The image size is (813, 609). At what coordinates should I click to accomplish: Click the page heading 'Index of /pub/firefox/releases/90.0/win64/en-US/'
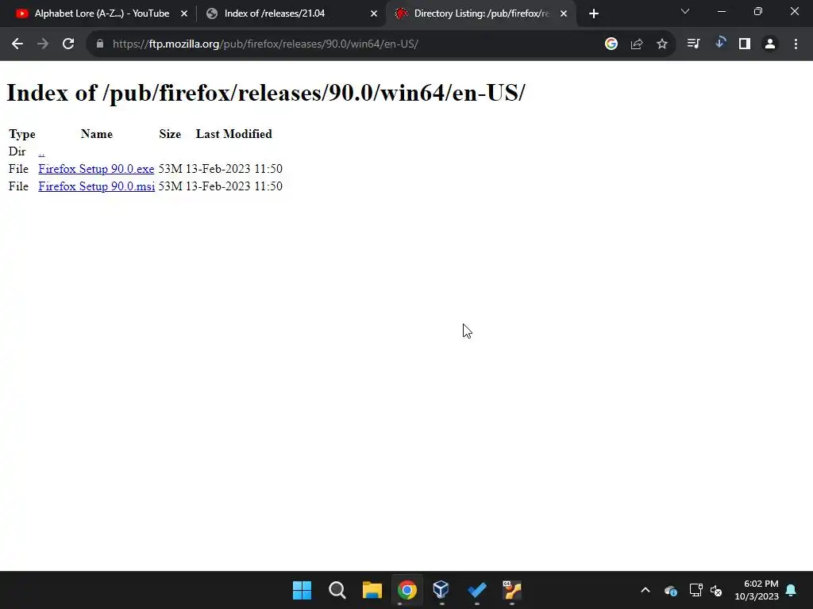pos(265,94)
